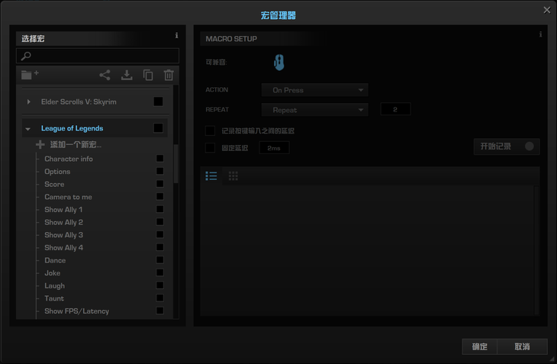Click the new folder icon
The width and height of the screenshot is (557, 364).
point(30,75)
